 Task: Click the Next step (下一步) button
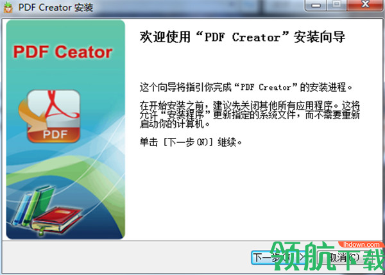pos(279,257)
